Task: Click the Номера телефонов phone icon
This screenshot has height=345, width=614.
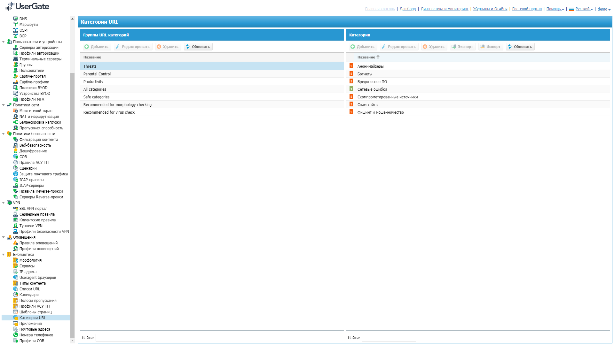Action: (15, 335)
